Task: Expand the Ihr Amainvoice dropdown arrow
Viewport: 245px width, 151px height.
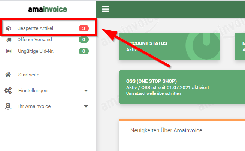Action: [86, 106]
